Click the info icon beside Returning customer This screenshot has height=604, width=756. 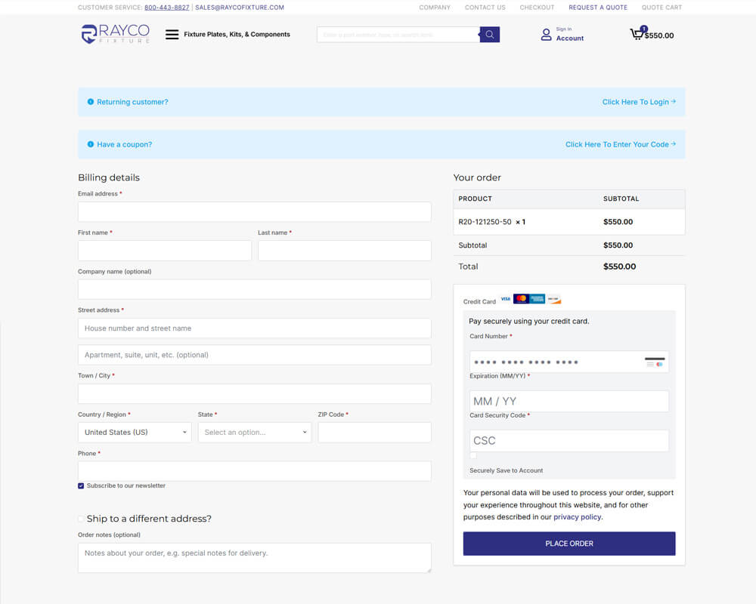(91, 102)
